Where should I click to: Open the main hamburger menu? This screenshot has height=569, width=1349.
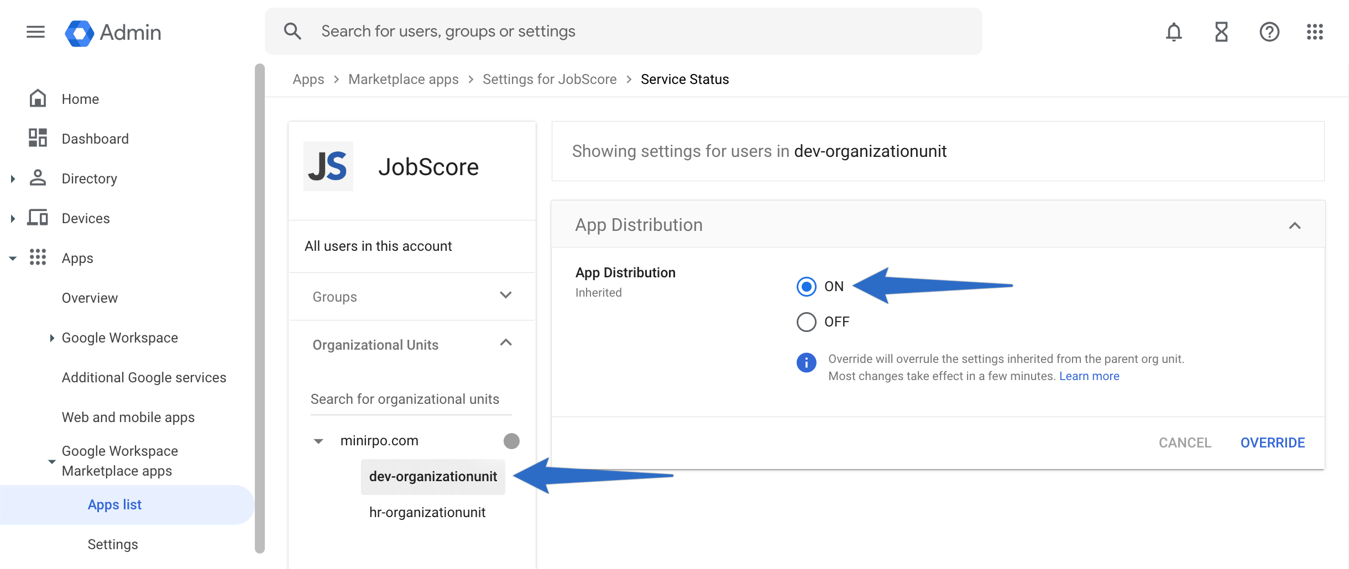35,32
